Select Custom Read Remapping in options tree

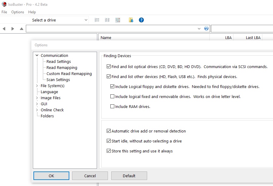[69, 73]
